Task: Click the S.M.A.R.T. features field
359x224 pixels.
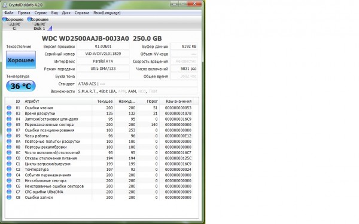Action: [x=138, y=91]
